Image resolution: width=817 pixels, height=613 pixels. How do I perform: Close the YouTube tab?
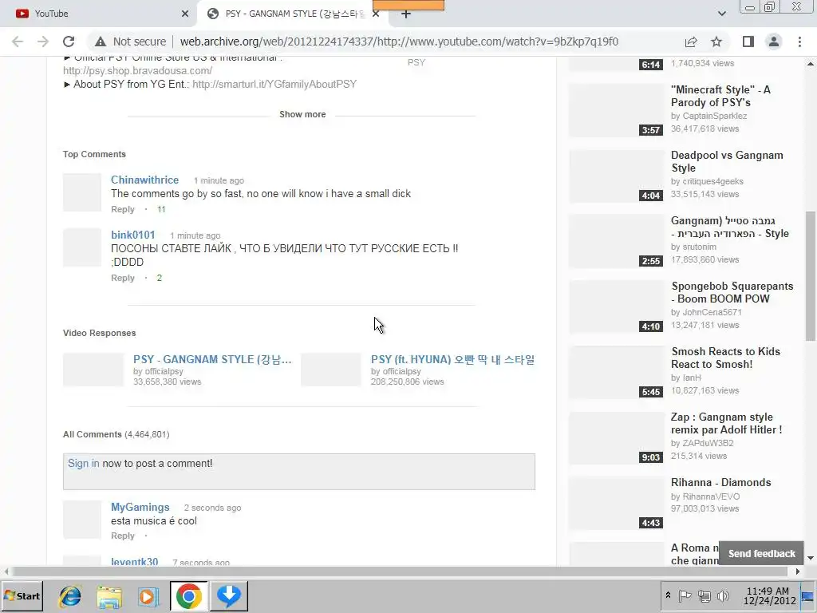pos(185,14)
